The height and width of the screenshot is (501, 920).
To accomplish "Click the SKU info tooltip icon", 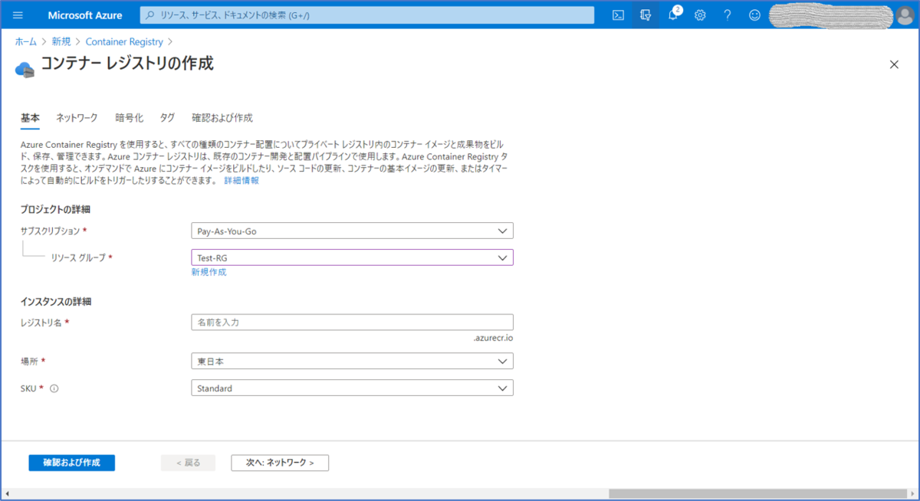I will (54, 388).
